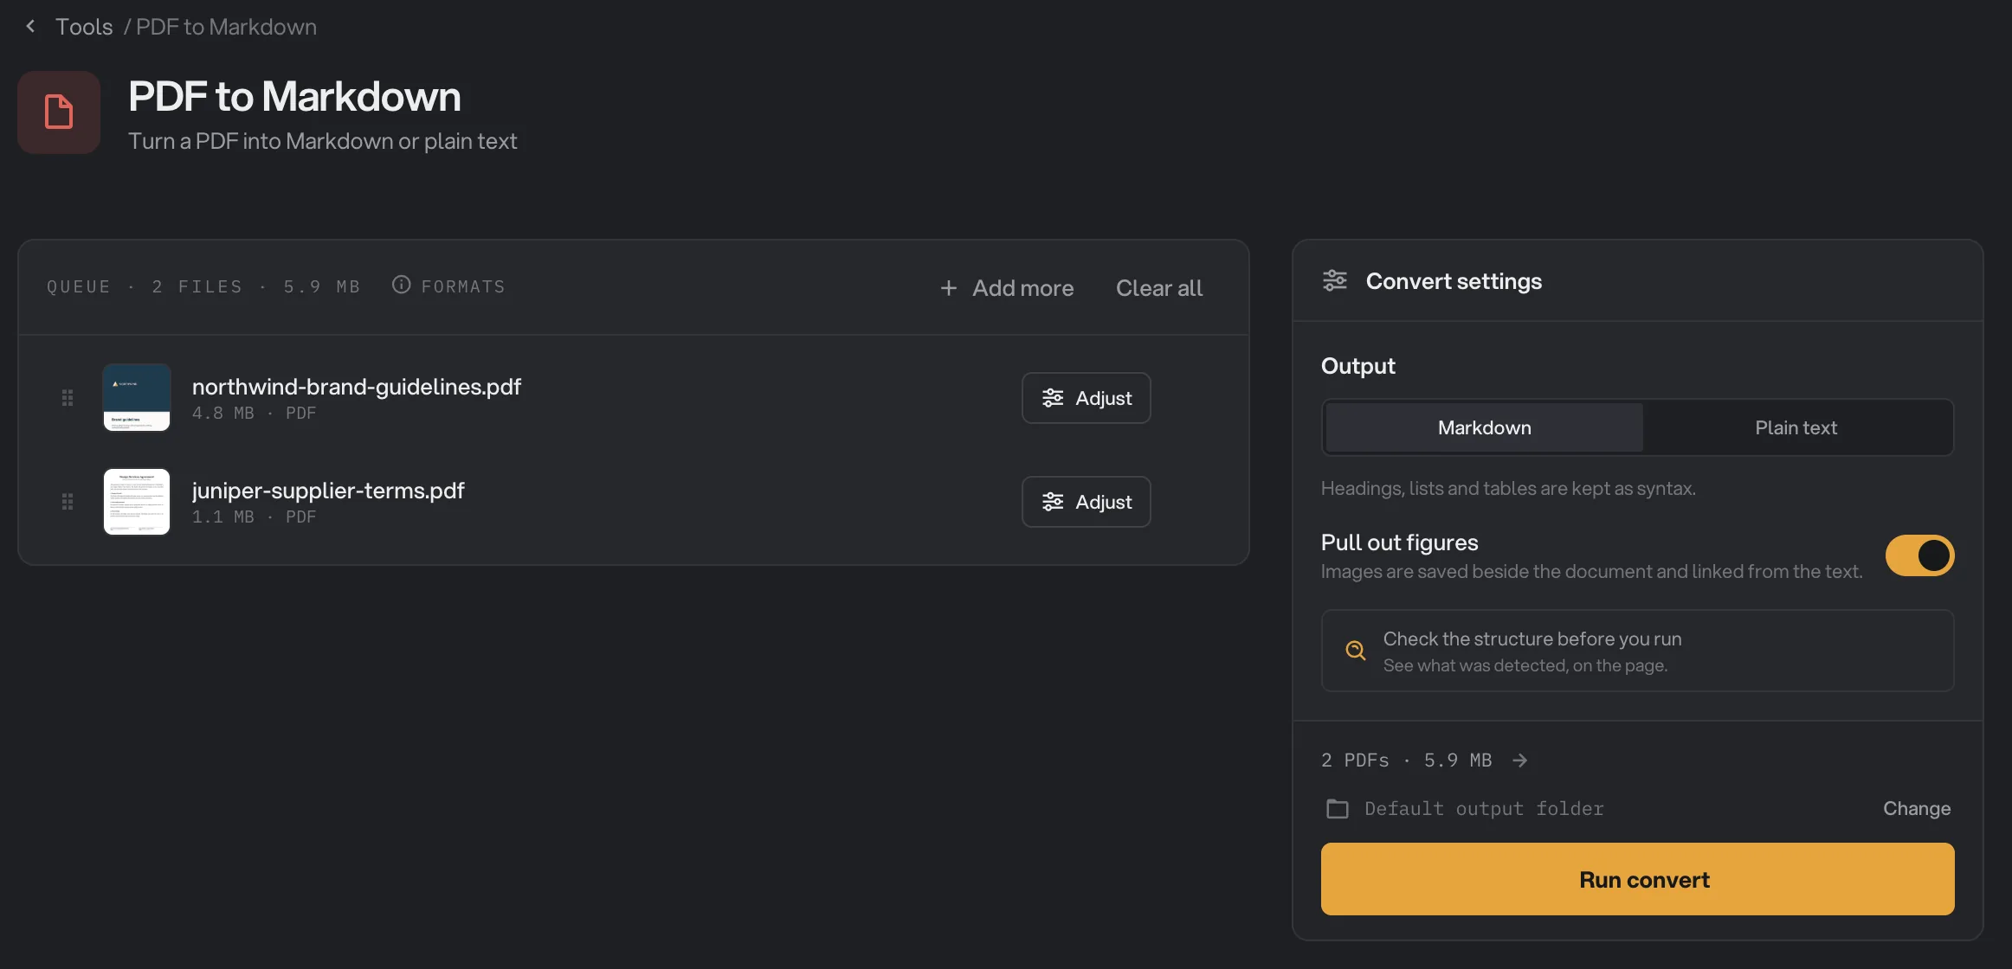Click the 4.8 MB · PDF file details
This screenshot has height=969, width=2012.
coord(254,414)
